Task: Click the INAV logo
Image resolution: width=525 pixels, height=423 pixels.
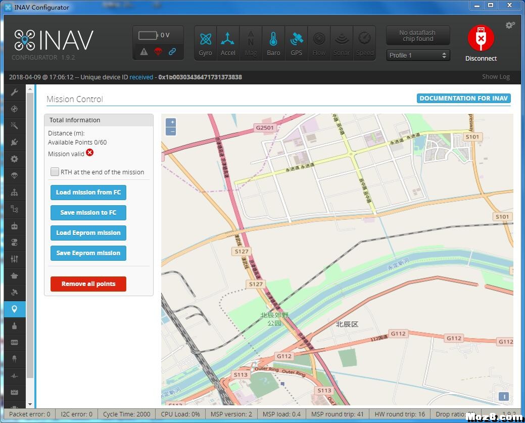Action: (54, 40)
